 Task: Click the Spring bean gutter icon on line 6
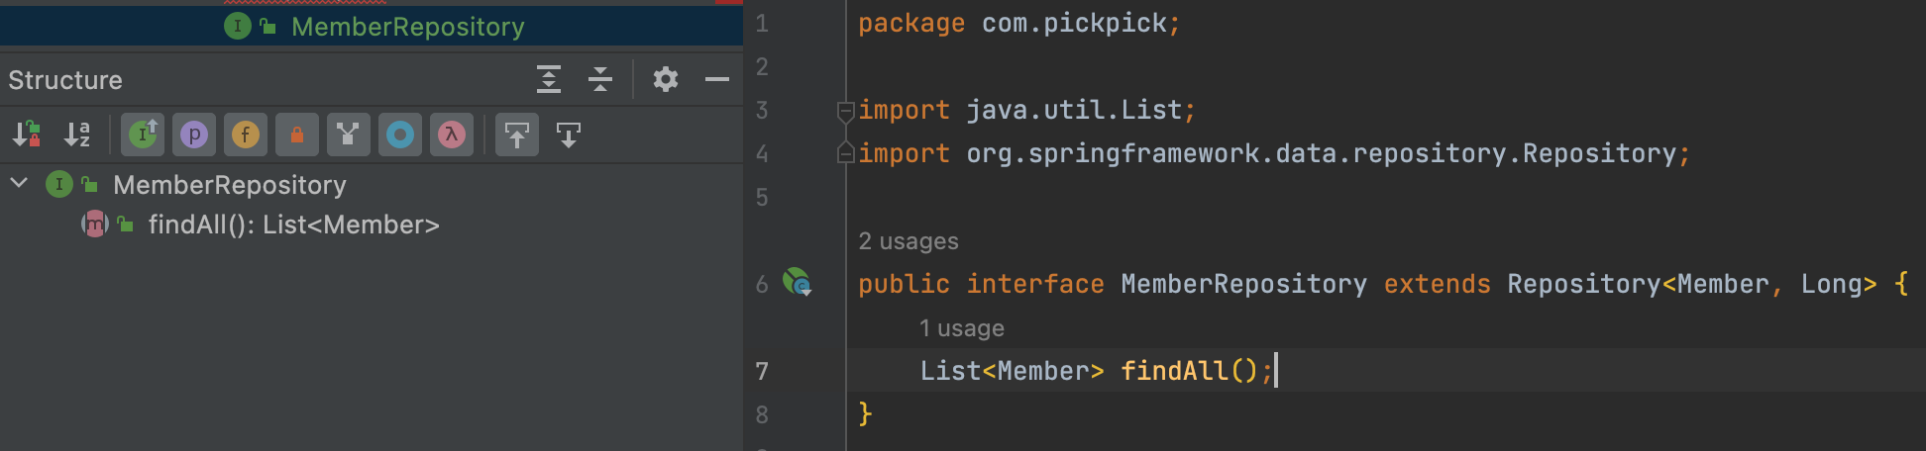[798, 283]
